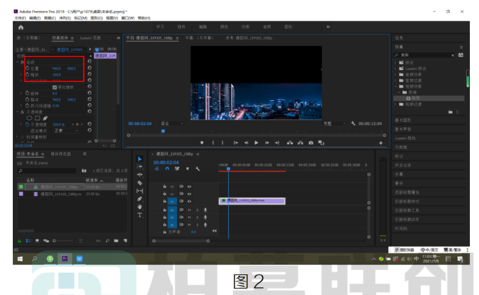Select the Hand tool

coord(139,207)
